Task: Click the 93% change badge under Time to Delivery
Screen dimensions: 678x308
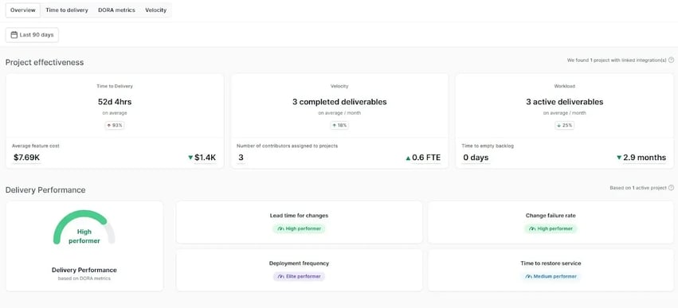Action: pos(115,125)
